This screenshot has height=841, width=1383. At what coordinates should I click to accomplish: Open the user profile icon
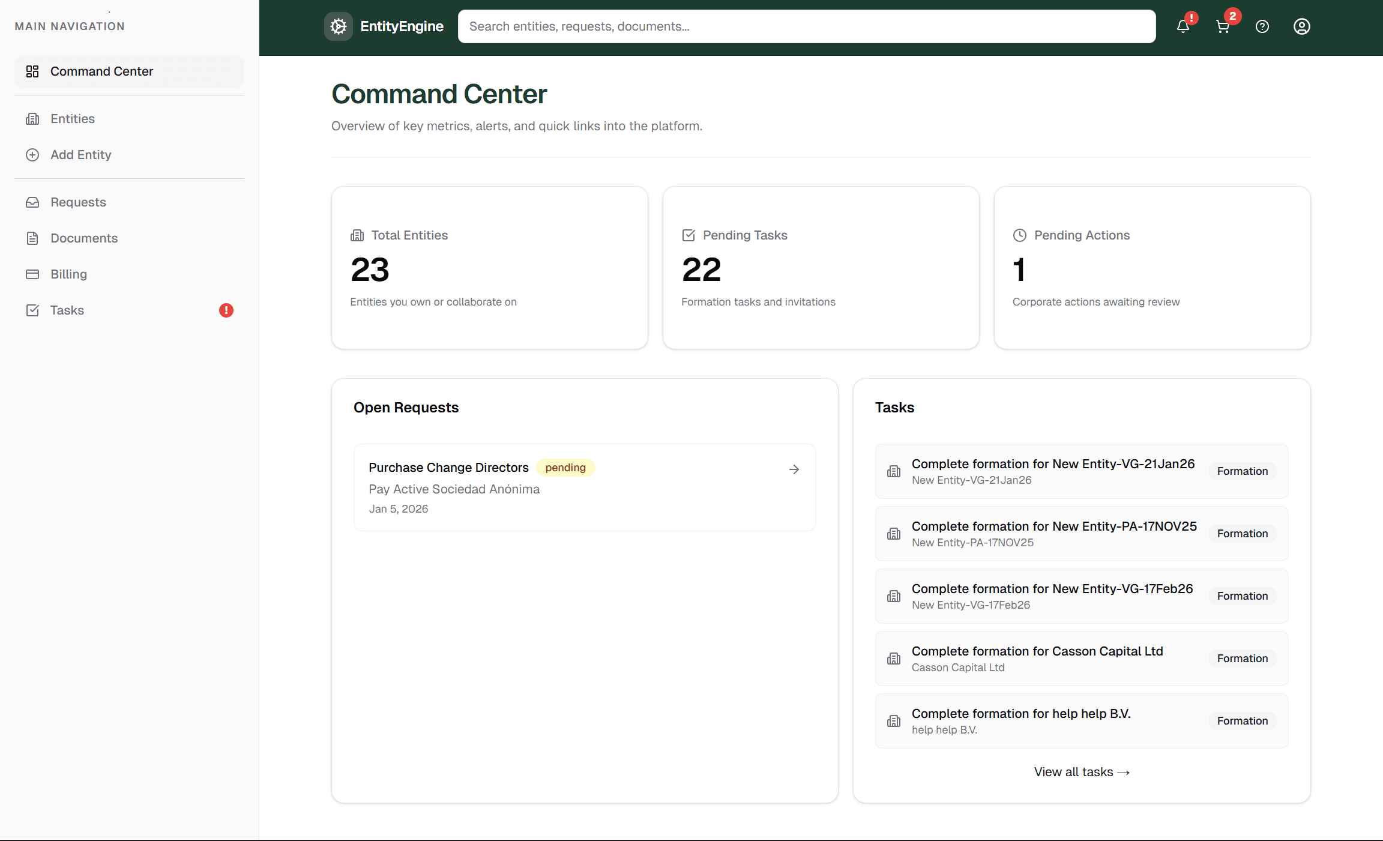click(x=1301, y=26)
